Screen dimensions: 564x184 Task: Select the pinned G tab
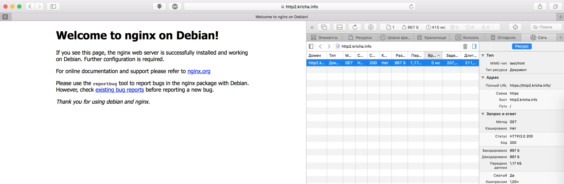click(5, 17)
